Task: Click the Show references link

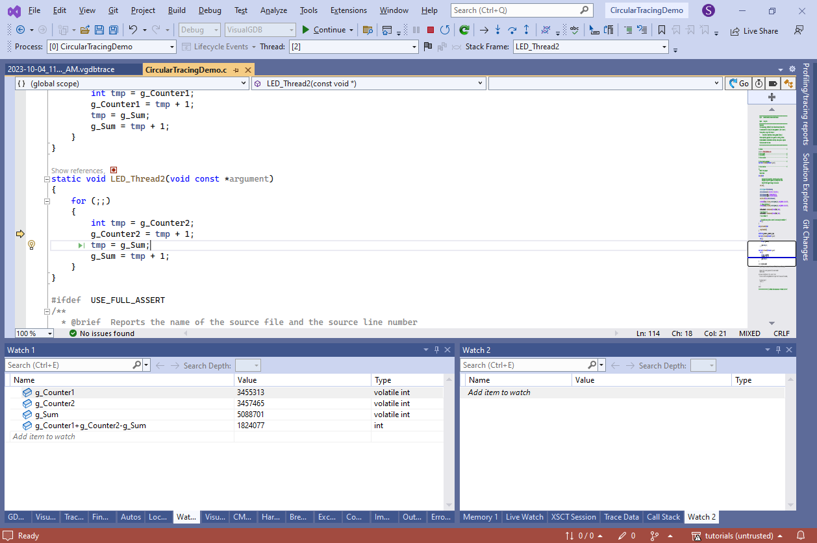Action: (x=77, y=171)
